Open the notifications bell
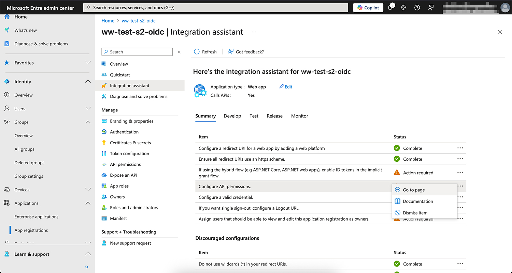 390,7
